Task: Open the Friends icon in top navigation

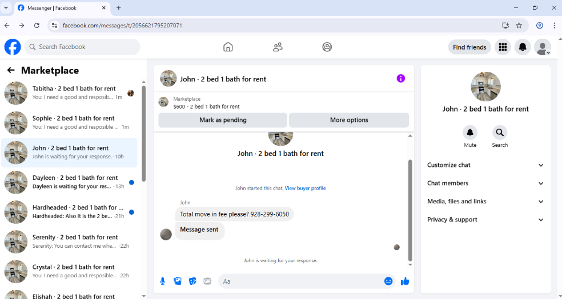Action: (278, 47)
